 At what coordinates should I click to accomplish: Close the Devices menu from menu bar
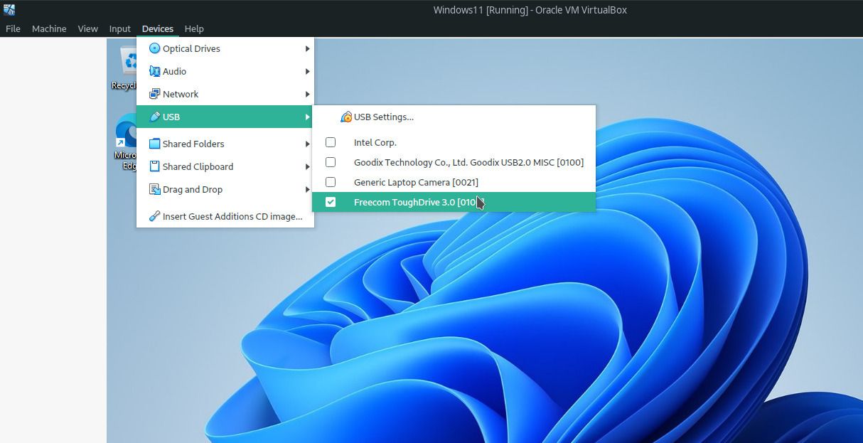tap(157, 28)
